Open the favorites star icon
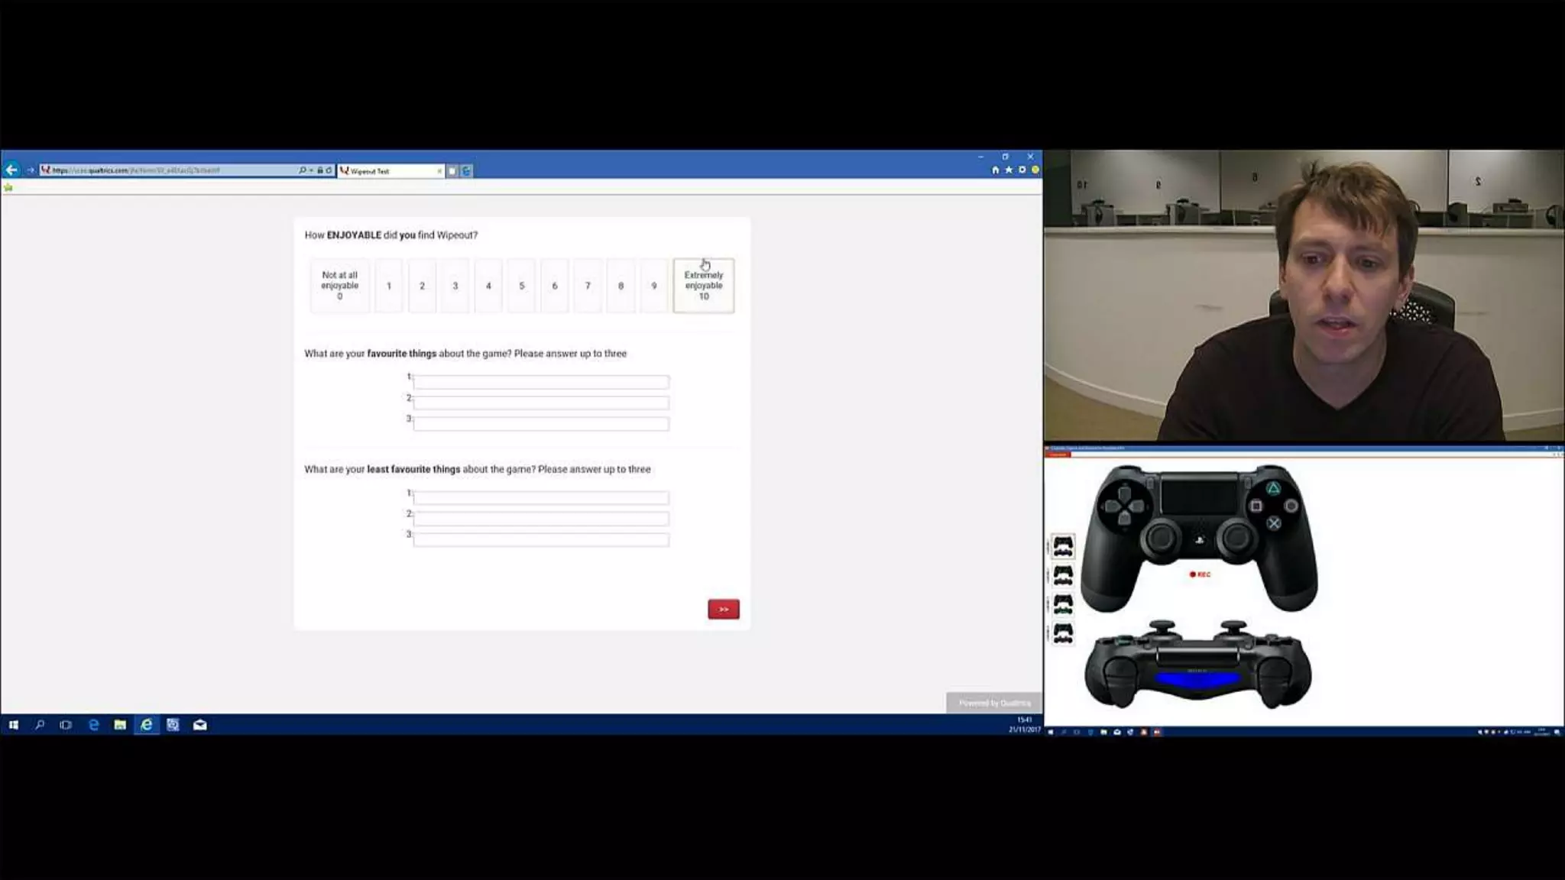1565x880 pixels. pyautogui.click(x=1009, y=170)
